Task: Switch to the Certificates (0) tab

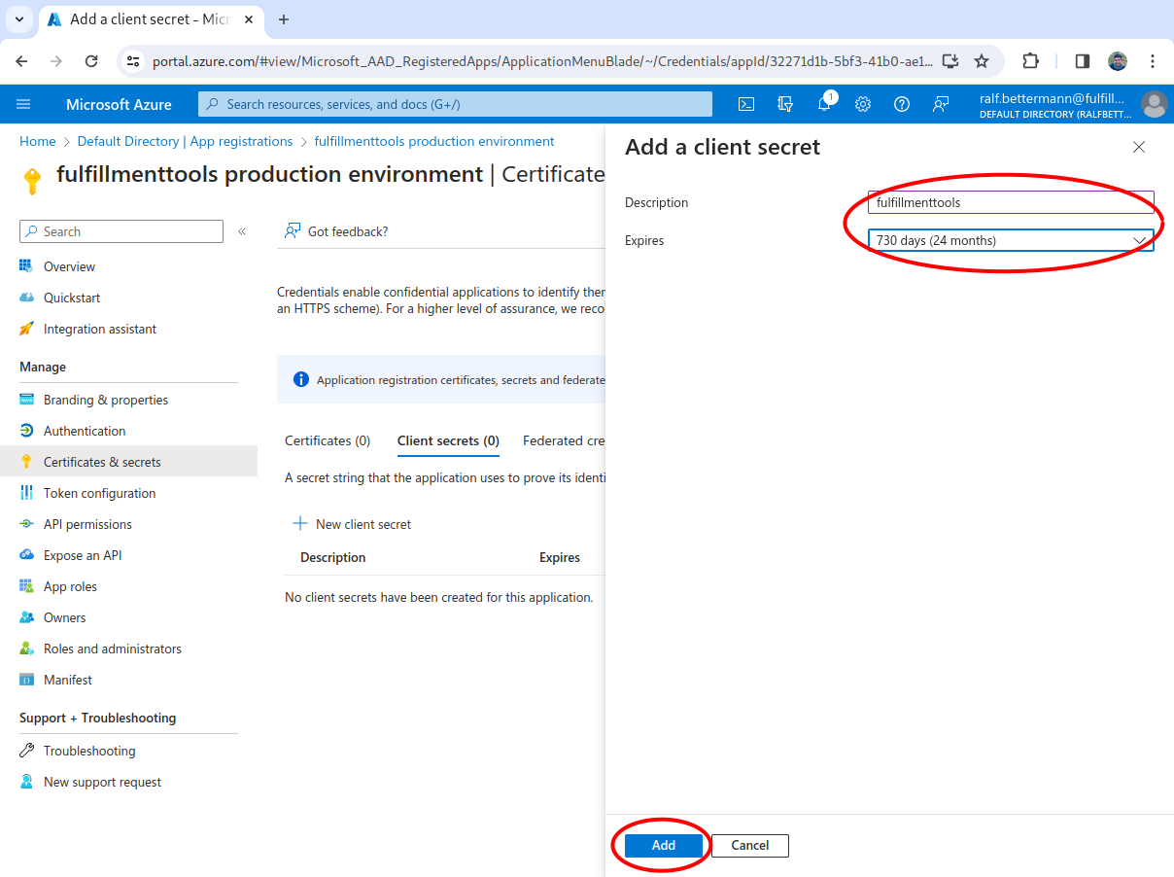Action: coord(328,440)
